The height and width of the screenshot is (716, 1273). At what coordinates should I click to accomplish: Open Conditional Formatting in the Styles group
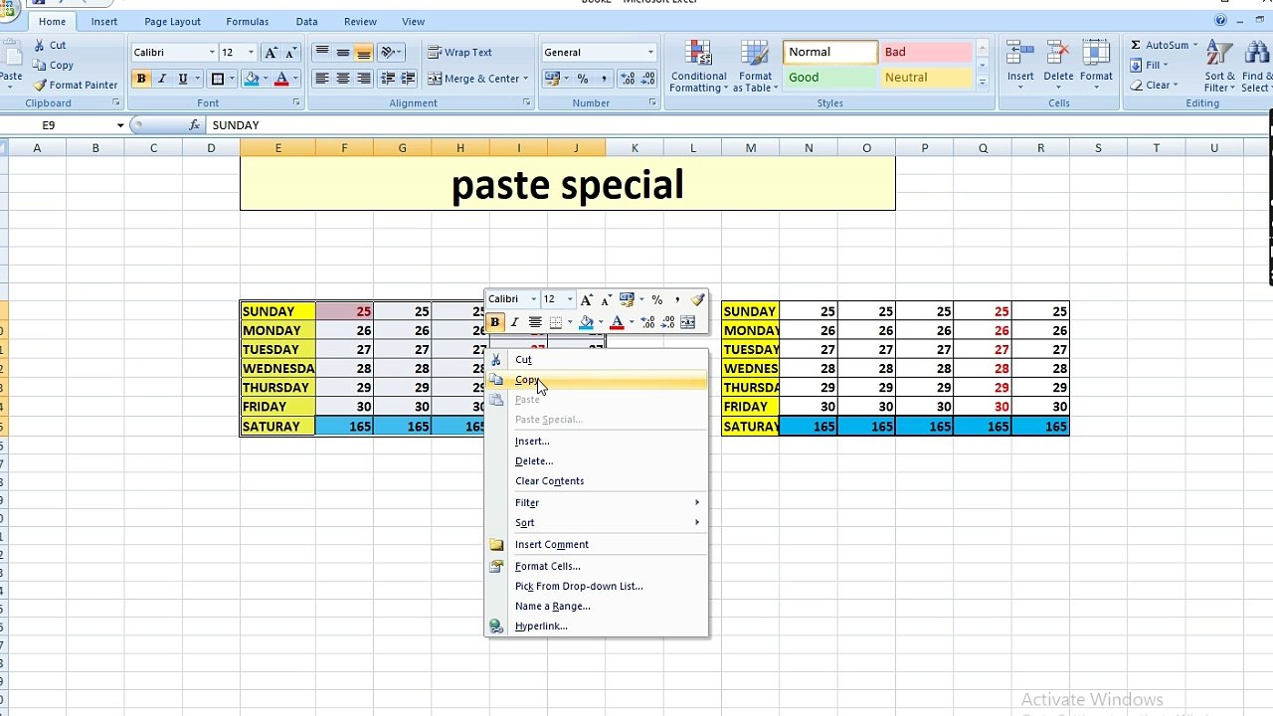698,67
